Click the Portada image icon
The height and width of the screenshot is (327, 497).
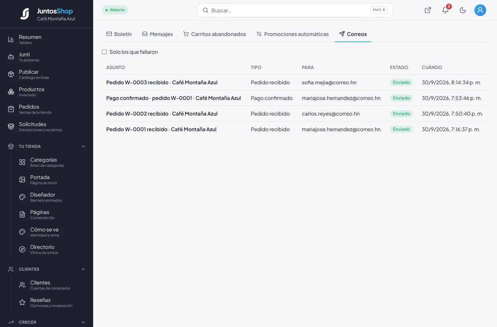point(22,179)
